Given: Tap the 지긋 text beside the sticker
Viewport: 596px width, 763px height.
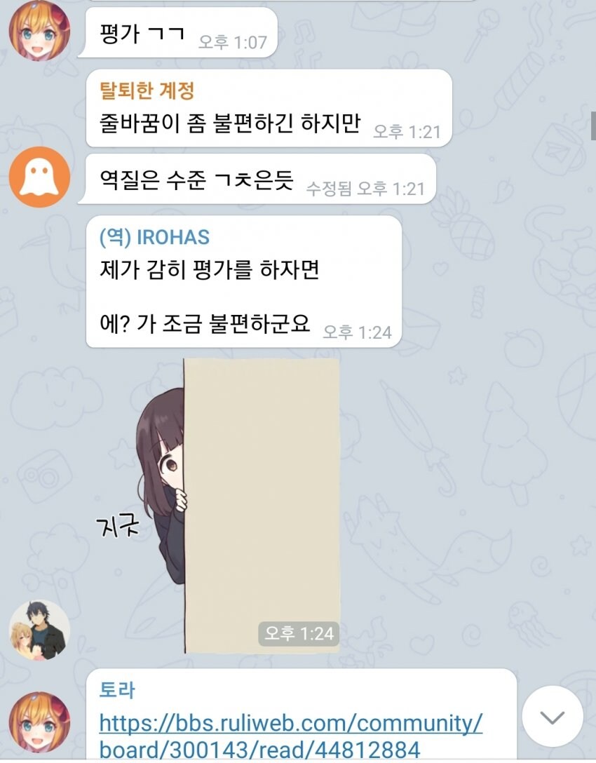Looking at the screenshot, I should click(x=117, y=526).
